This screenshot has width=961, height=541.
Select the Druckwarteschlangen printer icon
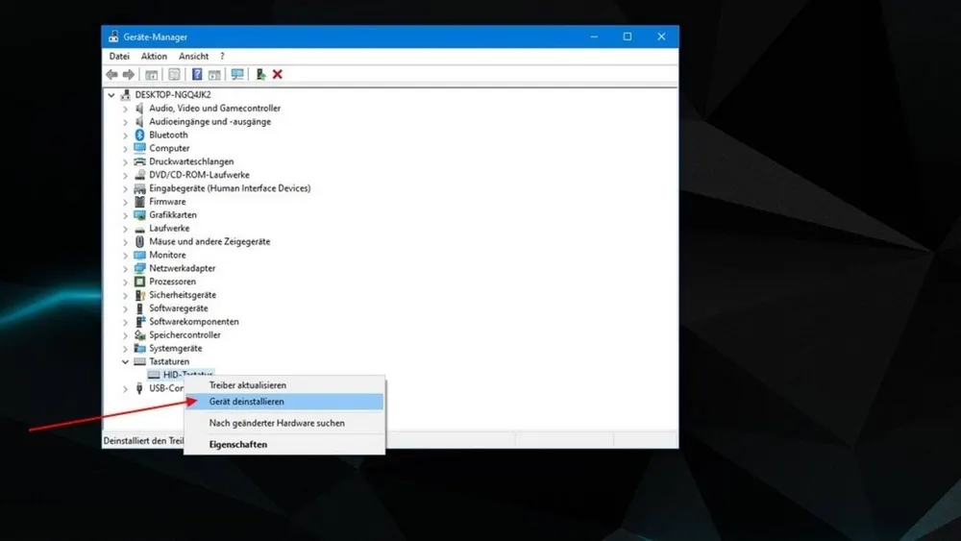(139, 161)
